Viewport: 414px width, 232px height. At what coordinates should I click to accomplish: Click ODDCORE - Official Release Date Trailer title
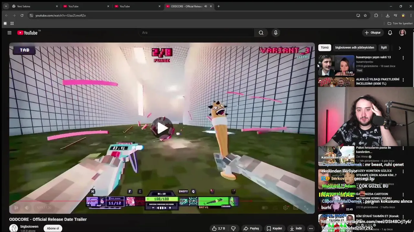tap(48, 219)
